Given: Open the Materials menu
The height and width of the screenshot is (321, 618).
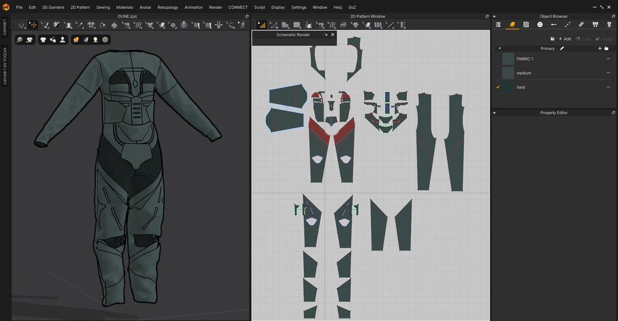Looking at the screenshot, I should point(125,7).
